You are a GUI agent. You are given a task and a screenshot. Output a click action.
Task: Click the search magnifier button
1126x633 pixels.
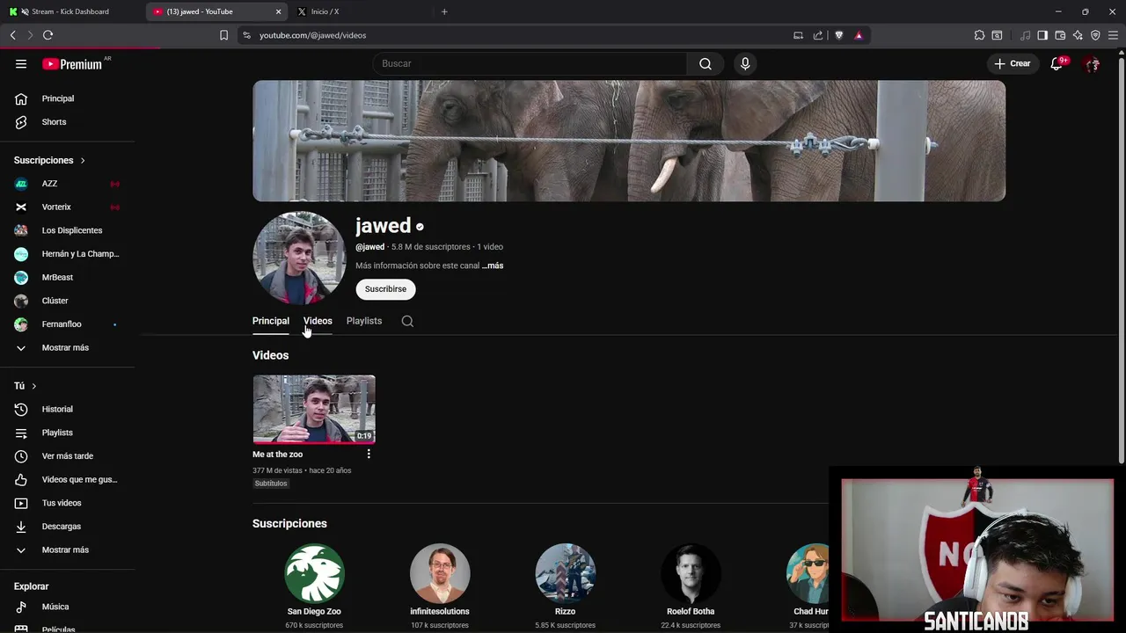point(706,63)
